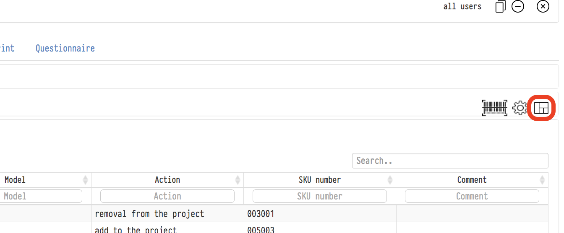Screen dimensions: 564x233
Task: Click the Model filter field
Action: coord(41,196)
